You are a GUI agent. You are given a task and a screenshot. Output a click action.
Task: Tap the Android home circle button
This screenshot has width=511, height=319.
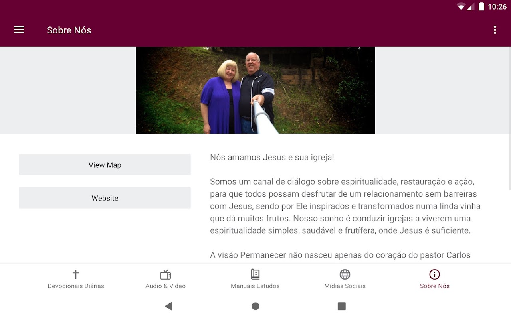255,306
